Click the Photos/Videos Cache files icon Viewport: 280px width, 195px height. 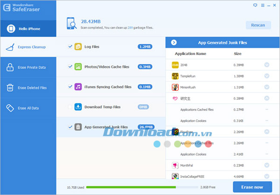click(78, 67)
